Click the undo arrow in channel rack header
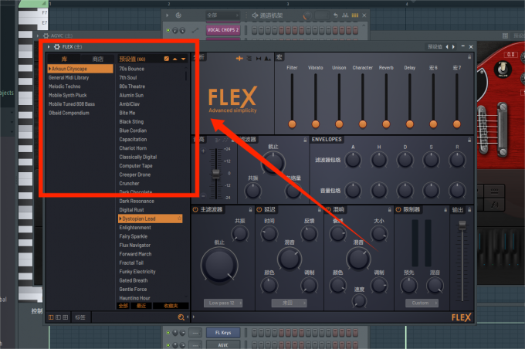525x349 pixels. point(336,15)
